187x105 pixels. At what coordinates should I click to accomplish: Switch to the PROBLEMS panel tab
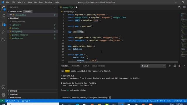pyautogui.click(x=75, y=66)
